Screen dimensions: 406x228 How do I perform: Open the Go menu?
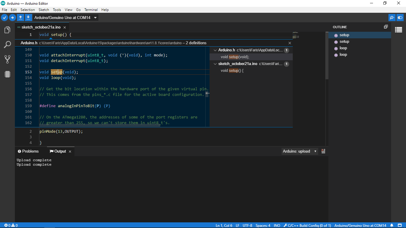(x=78, y=10)
